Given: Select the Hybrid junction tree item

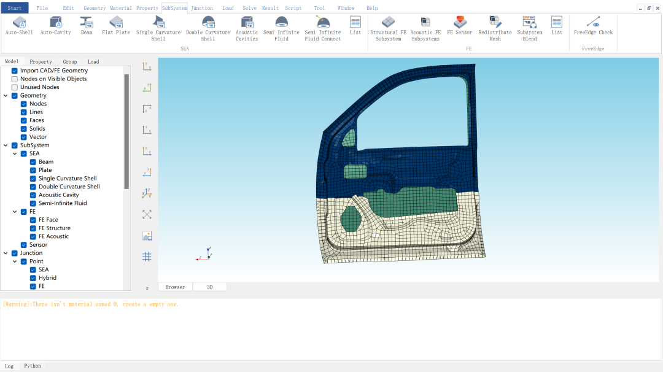Looking at the screenshot, I should (47, 277).
